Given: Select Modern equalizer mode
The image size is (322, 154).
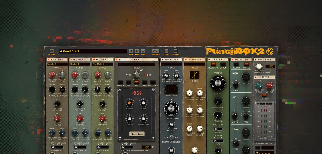Looking at the screenshot, I should [x=236, y=64].
